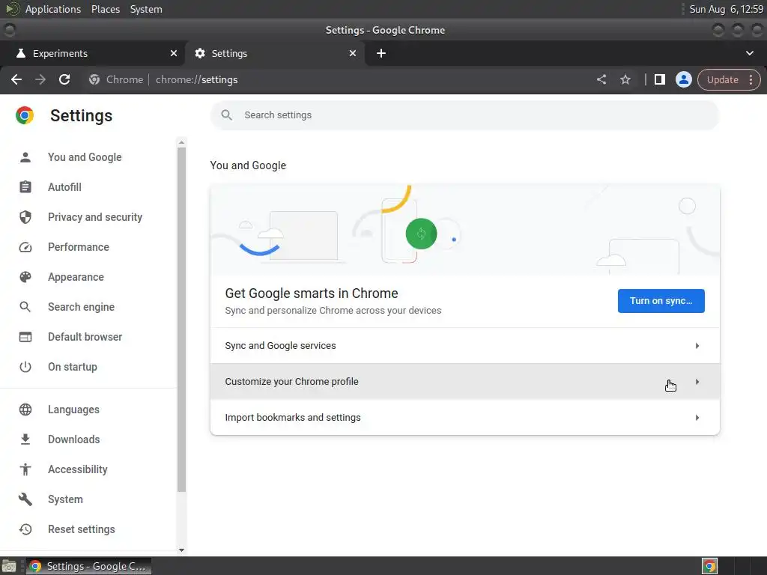The image size is (767, 575).
Task: Click the Languages globe icon
Action: pos(25,410)
